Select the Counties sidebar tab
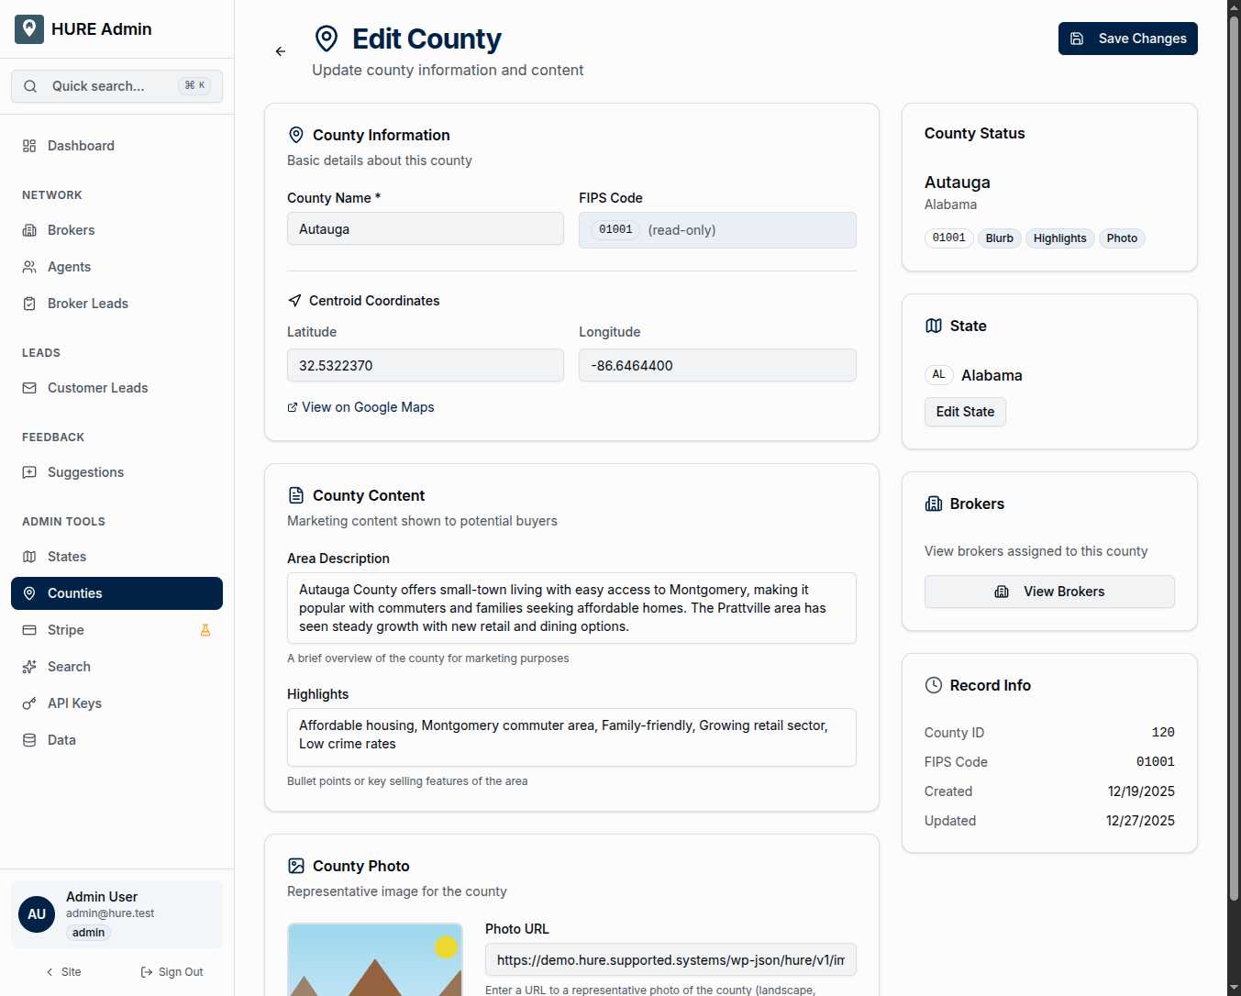 tap(74, 593)
